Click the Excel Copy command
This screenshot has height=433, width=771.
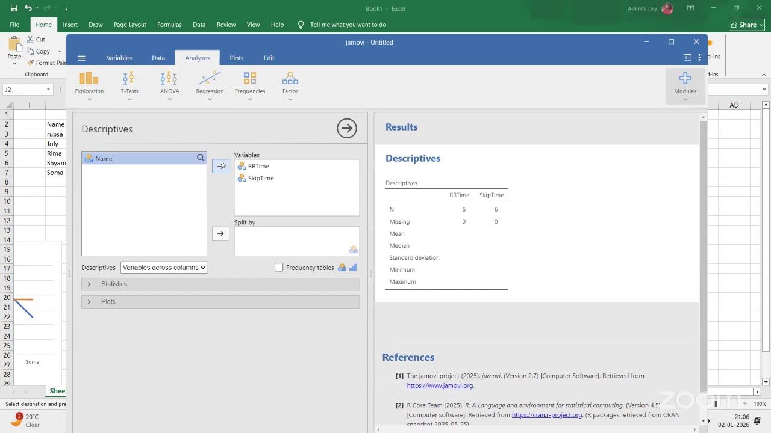tap(39, 51)
